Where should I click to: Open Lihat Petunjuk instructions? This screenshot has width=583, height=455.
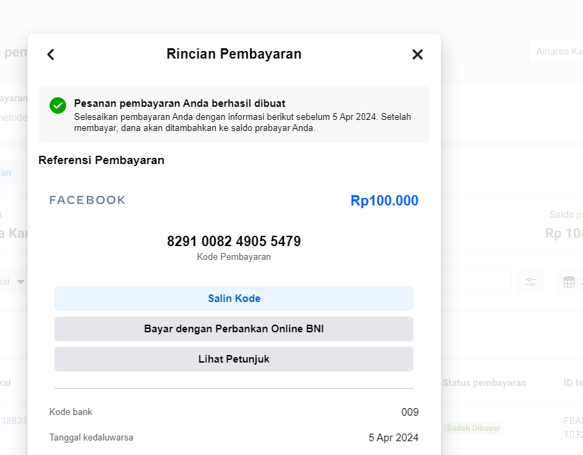tap(234, 359)
